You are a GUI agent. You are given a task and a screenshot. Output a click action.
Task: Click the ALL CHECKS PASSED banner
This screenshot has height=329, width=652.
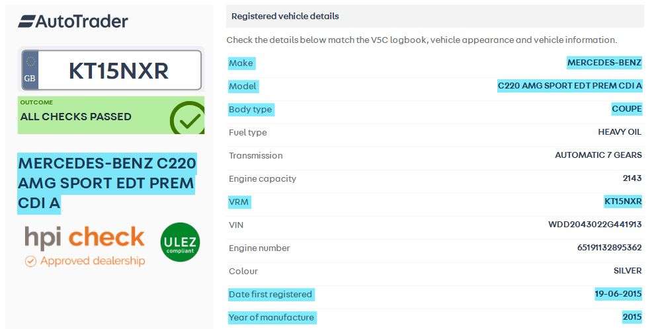pyautogui.click(x=76, y=116)
